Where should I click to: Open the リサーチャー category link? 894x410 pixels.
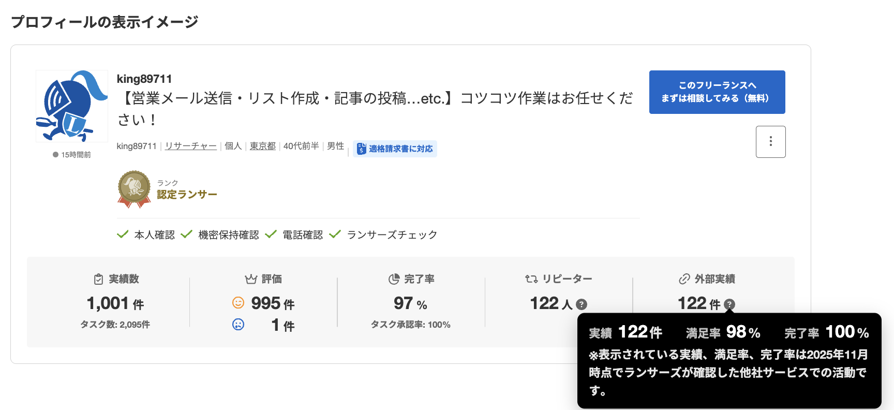click(190, 146)
